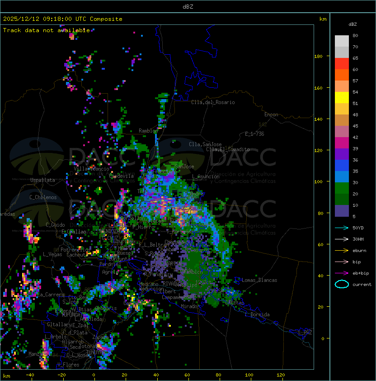Viewport: 376px width, 381px height.
Task: Click the 'La_Carrera' map label
Action: [x=51, y=295]
